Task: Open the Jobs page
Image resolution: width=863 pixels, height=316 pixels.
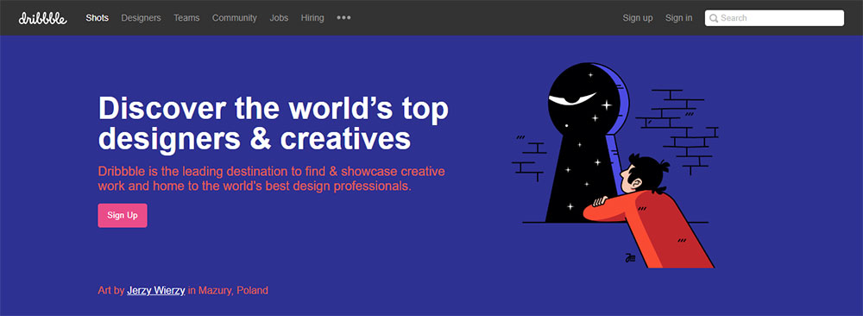Action: coord(279,17)
